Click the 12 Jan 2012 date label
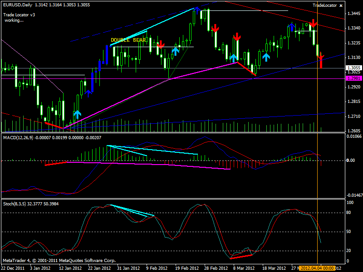This screenshot has width=363, height=272. click(70, 268)
